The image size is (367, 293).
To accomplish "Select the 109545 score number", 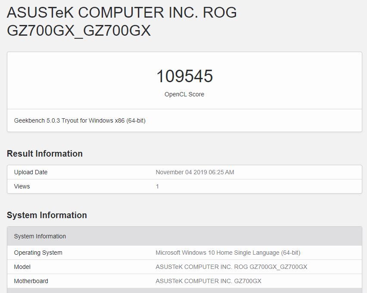I will (x=184, y=76).
